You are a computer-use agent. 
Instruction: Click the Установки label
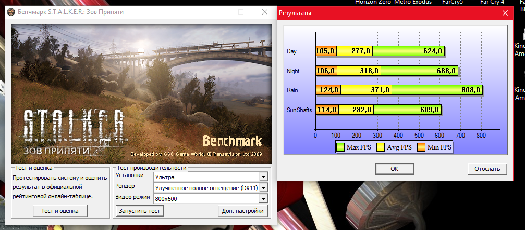[x=130, y=175]
